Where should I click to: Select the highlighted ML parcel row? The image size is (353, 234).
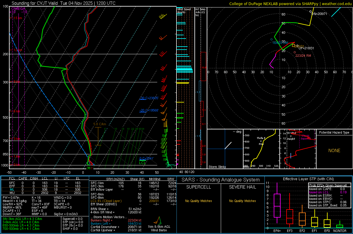coord(45,189)
